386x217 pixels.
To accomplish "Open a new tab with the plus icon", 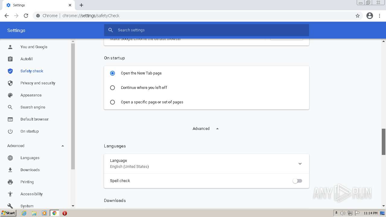I will coord(81,5).
